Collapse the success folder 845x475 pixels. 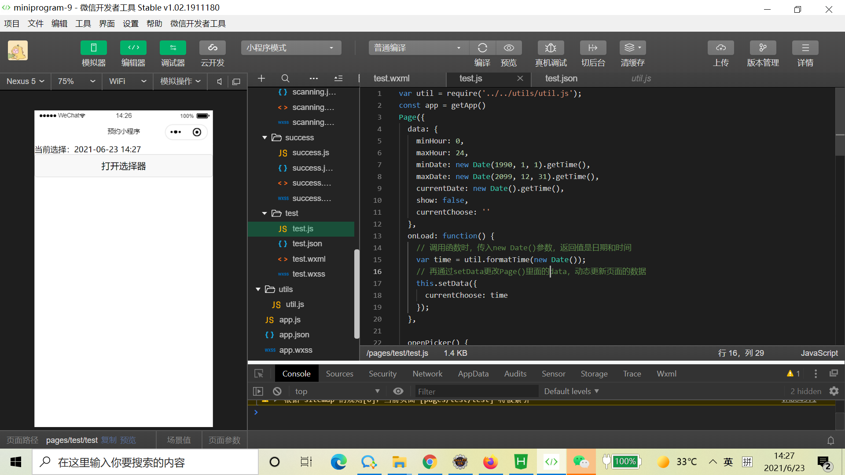point(265,138)
